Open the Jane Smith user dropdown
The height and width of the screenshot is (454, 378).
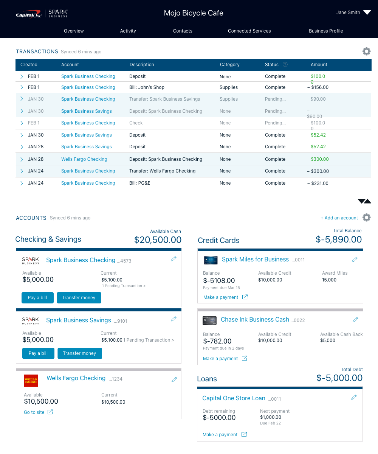(x=366, y=12)
